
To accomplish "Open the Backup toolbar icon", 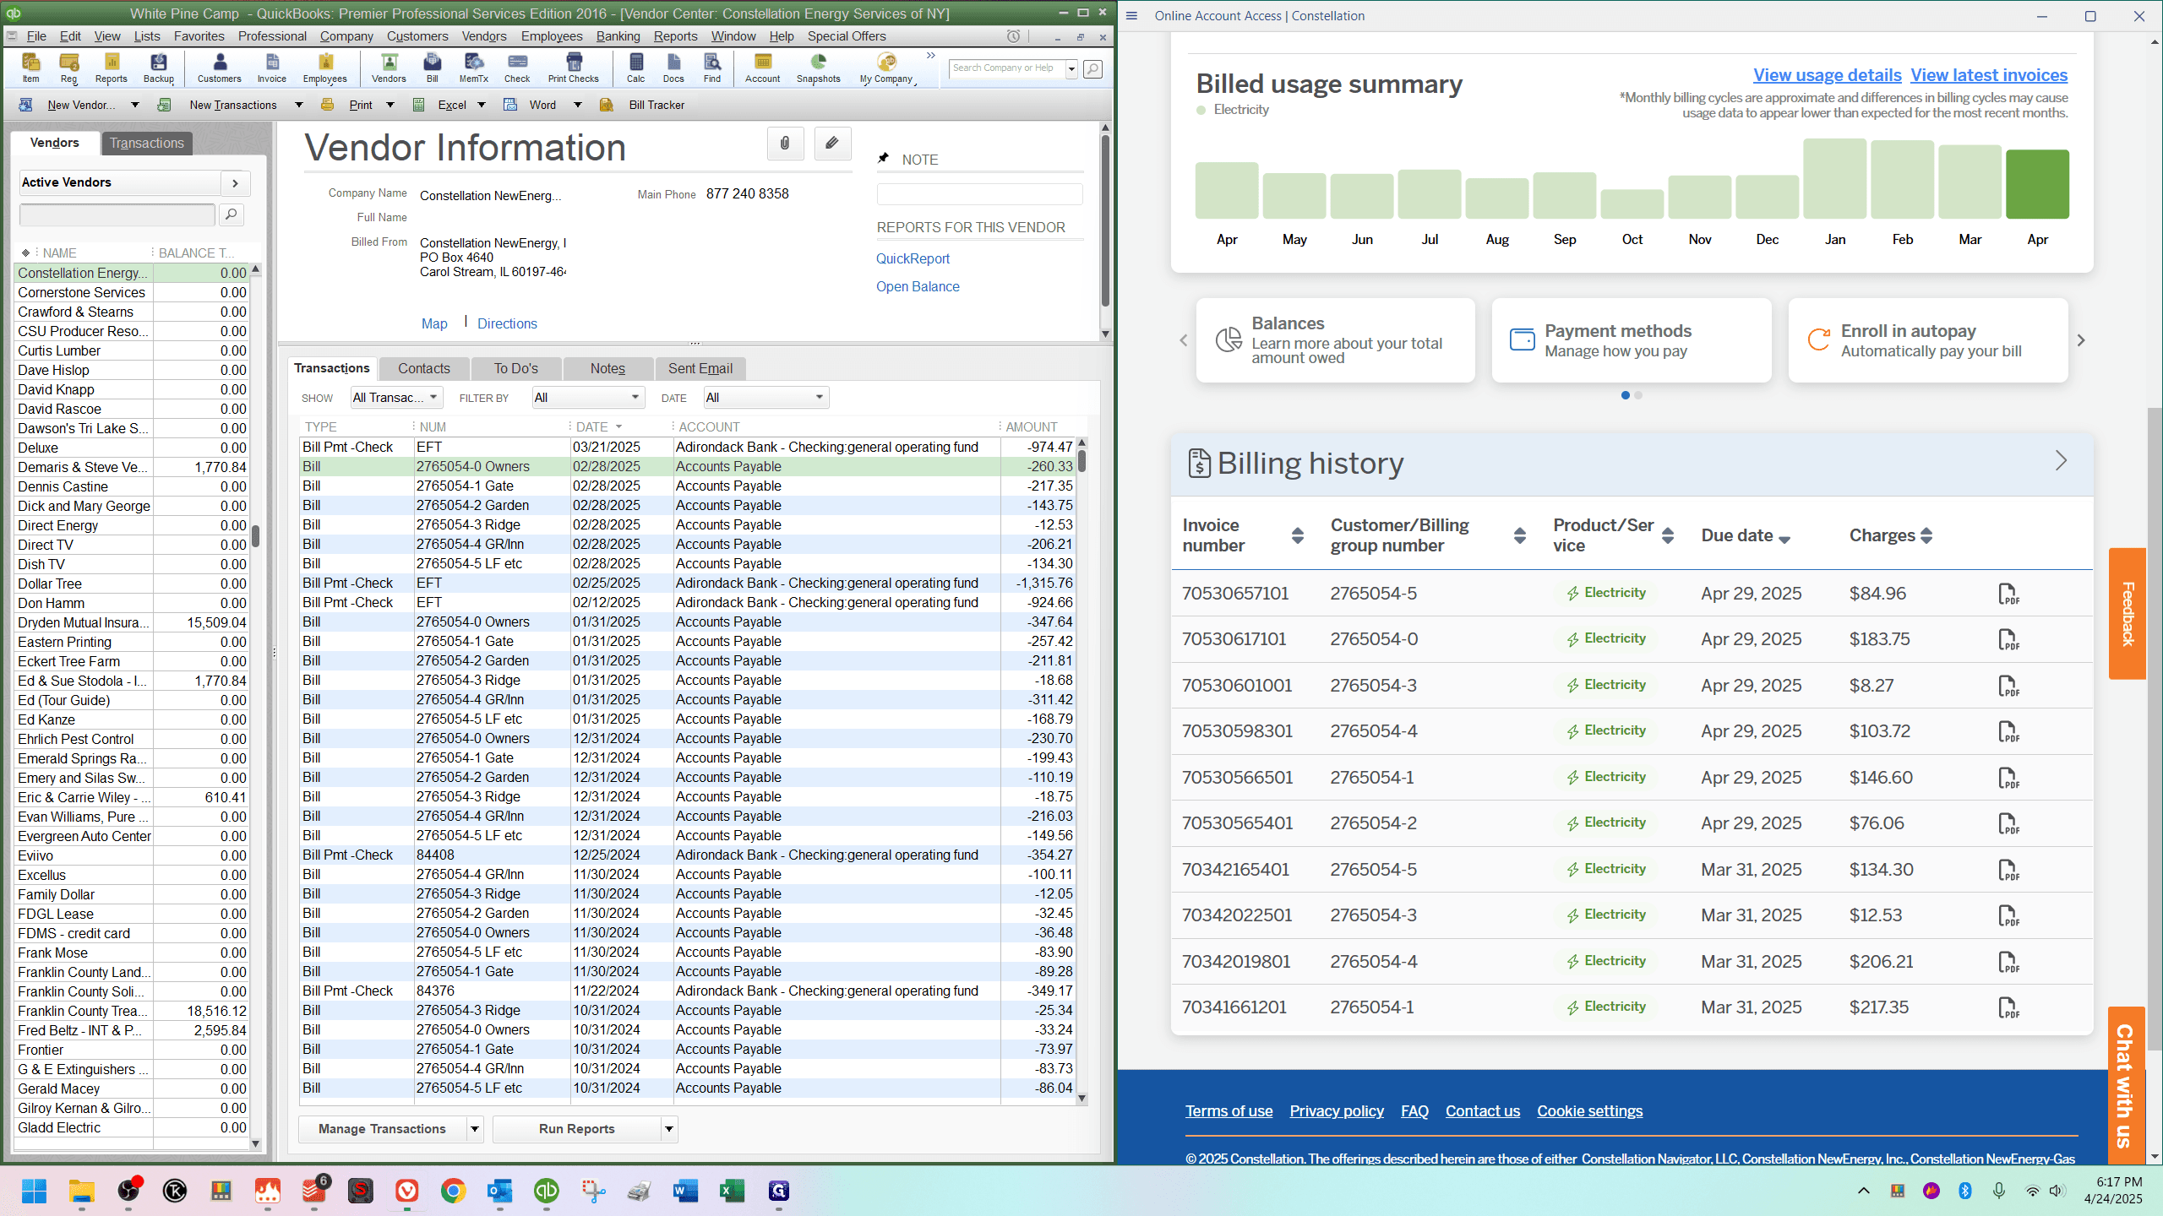I will 158,68.
